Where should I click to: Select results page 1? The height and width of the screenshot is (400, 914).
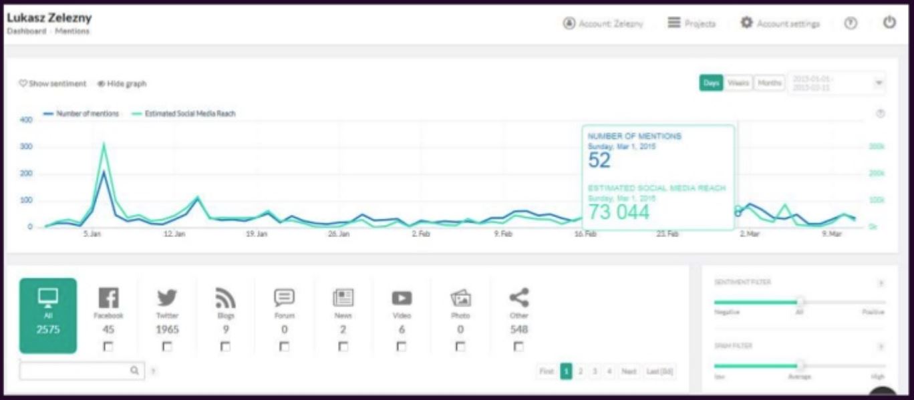[566, 371]
